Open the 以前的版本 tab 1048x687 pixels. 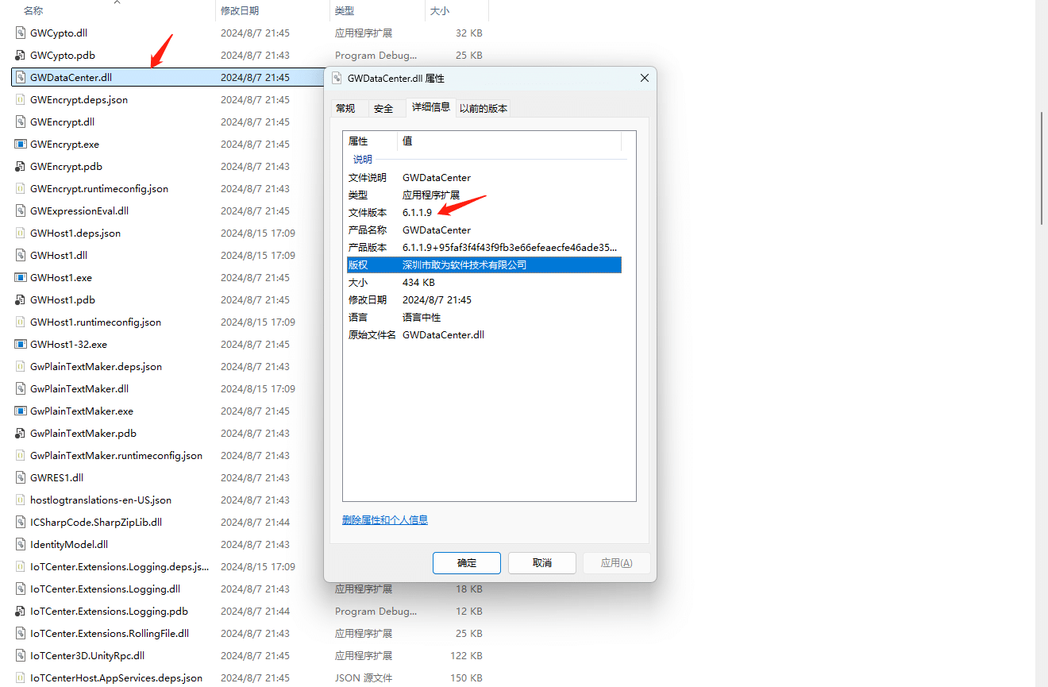pos(484,108)
